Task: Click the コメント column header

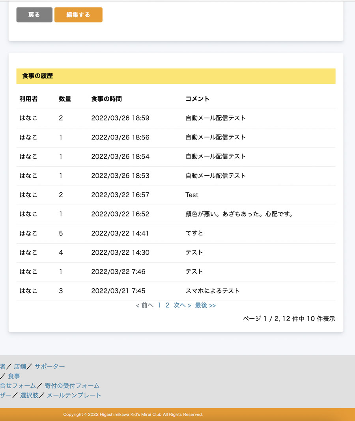Action: [x=197, y=99]
